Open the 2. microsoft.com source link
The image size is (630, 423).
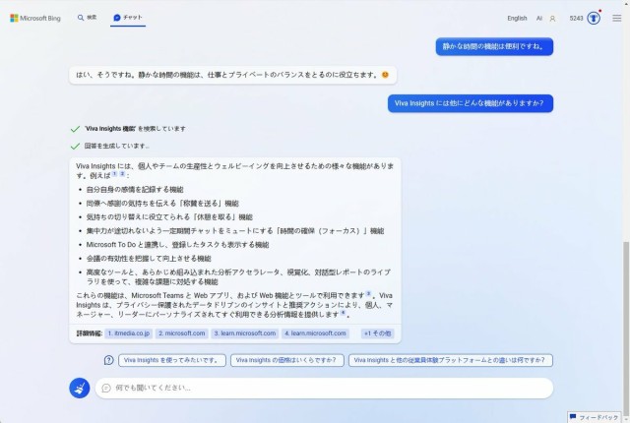(x=181, y=333)
